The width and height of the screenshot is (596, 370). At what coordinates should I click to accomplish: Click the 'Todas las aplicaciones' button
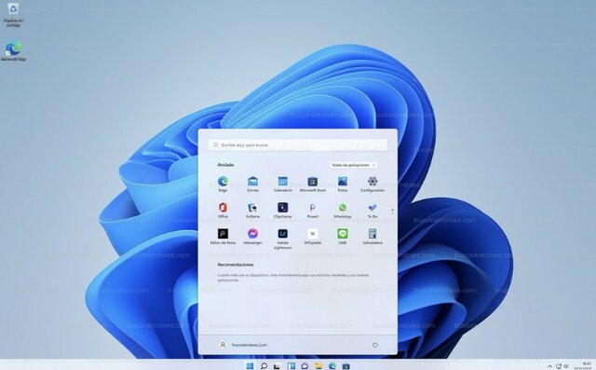[x=353, y=165]
